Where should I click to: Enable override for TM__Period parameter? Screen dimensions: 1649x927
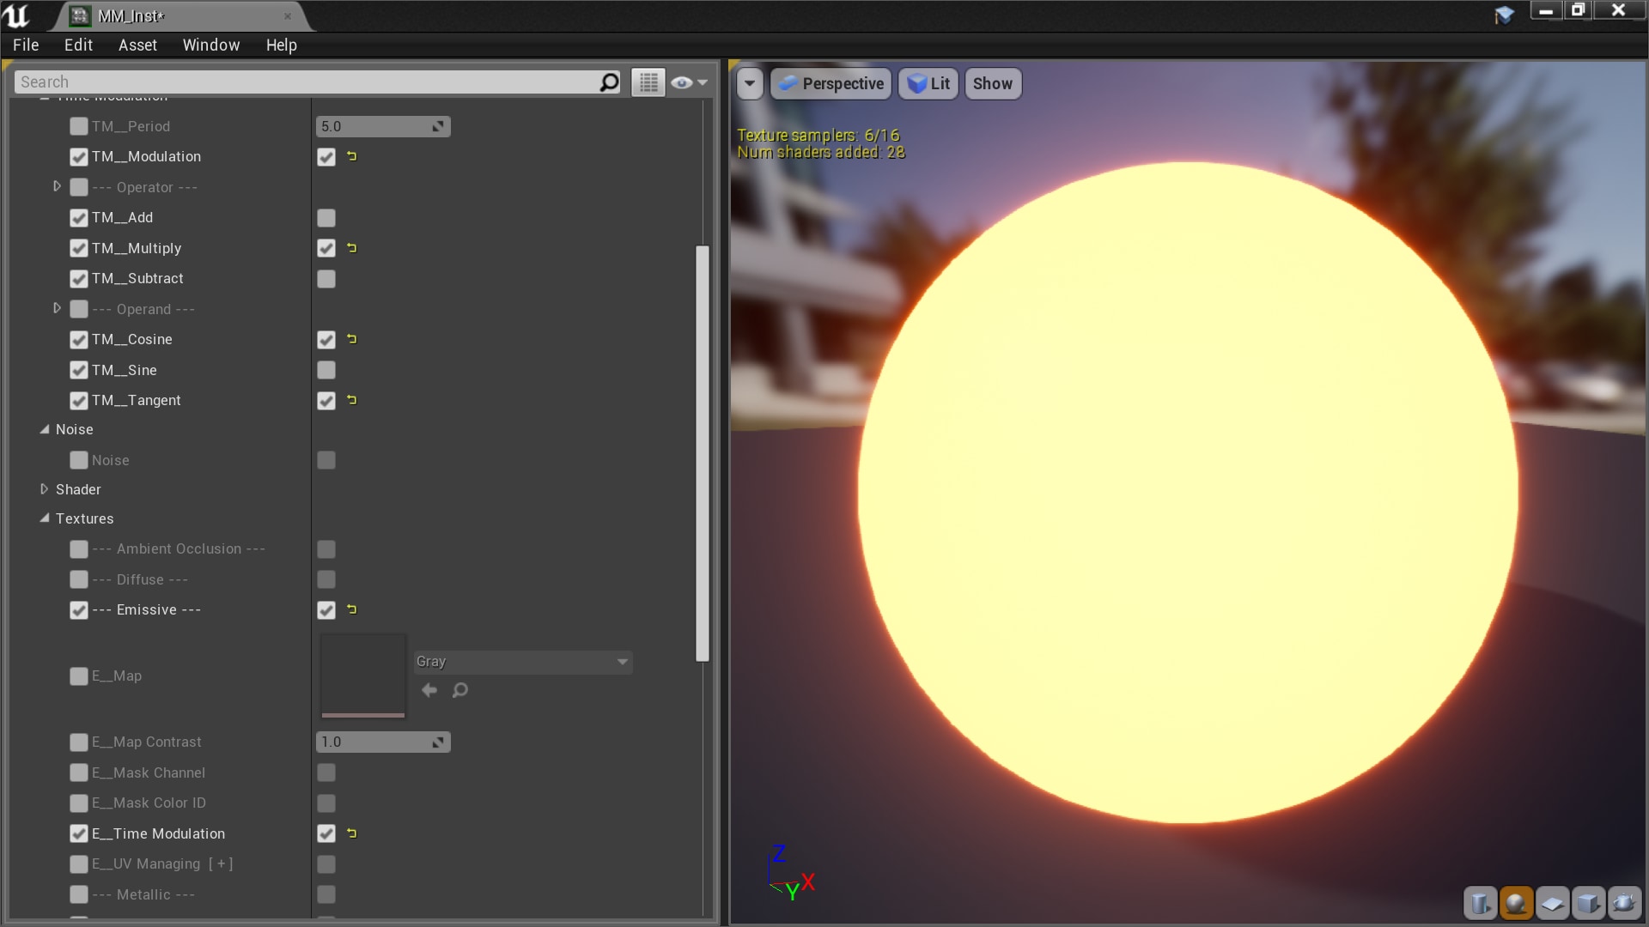coord(79,126)
